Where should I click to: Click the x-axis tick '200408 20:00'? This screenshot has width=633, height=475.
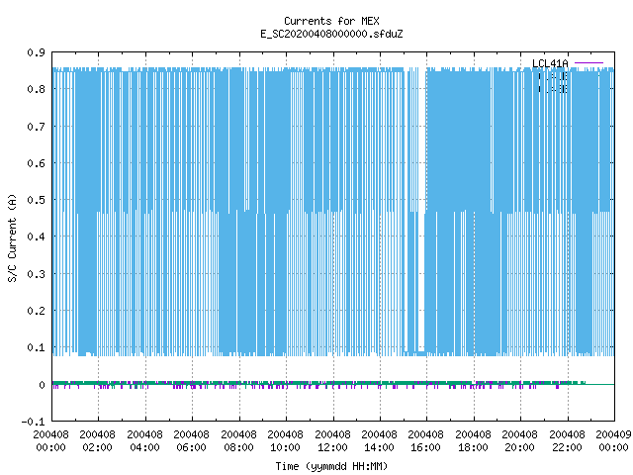click(x=519, y=441)
